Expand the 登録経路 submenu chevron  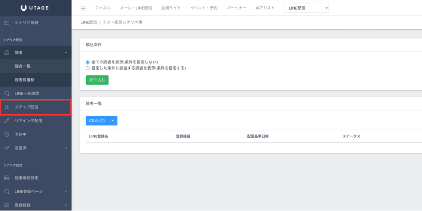coord(66,205)
